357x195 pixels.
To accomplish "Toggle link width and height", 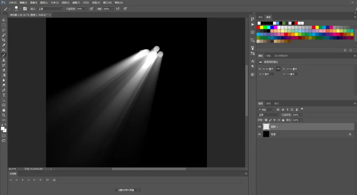I will pyautogui.click(x=278, y=69).
